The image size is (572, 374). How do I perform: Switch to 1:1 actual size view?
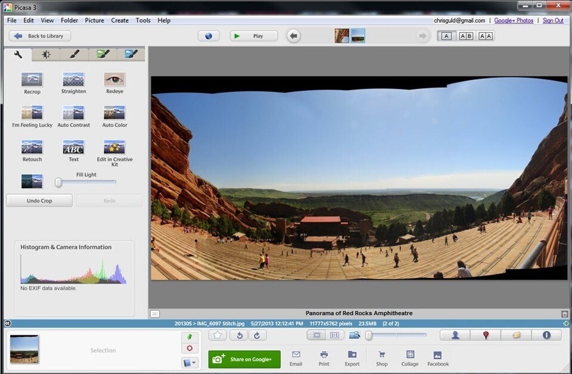[x=334, y=335]
